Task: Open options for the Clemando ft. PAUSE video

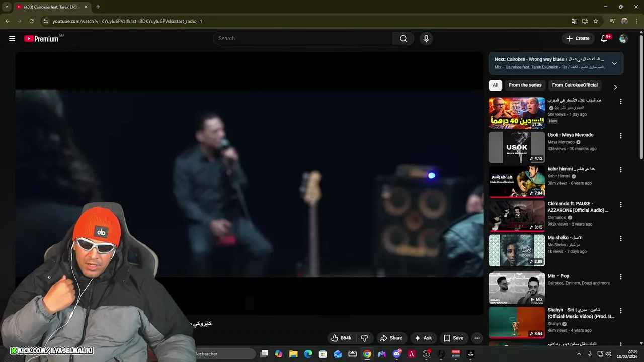Action: point(620,205)
